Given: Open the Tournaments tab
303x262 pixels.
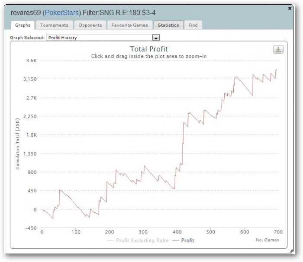Looking at the screenshot, I should point(54,25).
